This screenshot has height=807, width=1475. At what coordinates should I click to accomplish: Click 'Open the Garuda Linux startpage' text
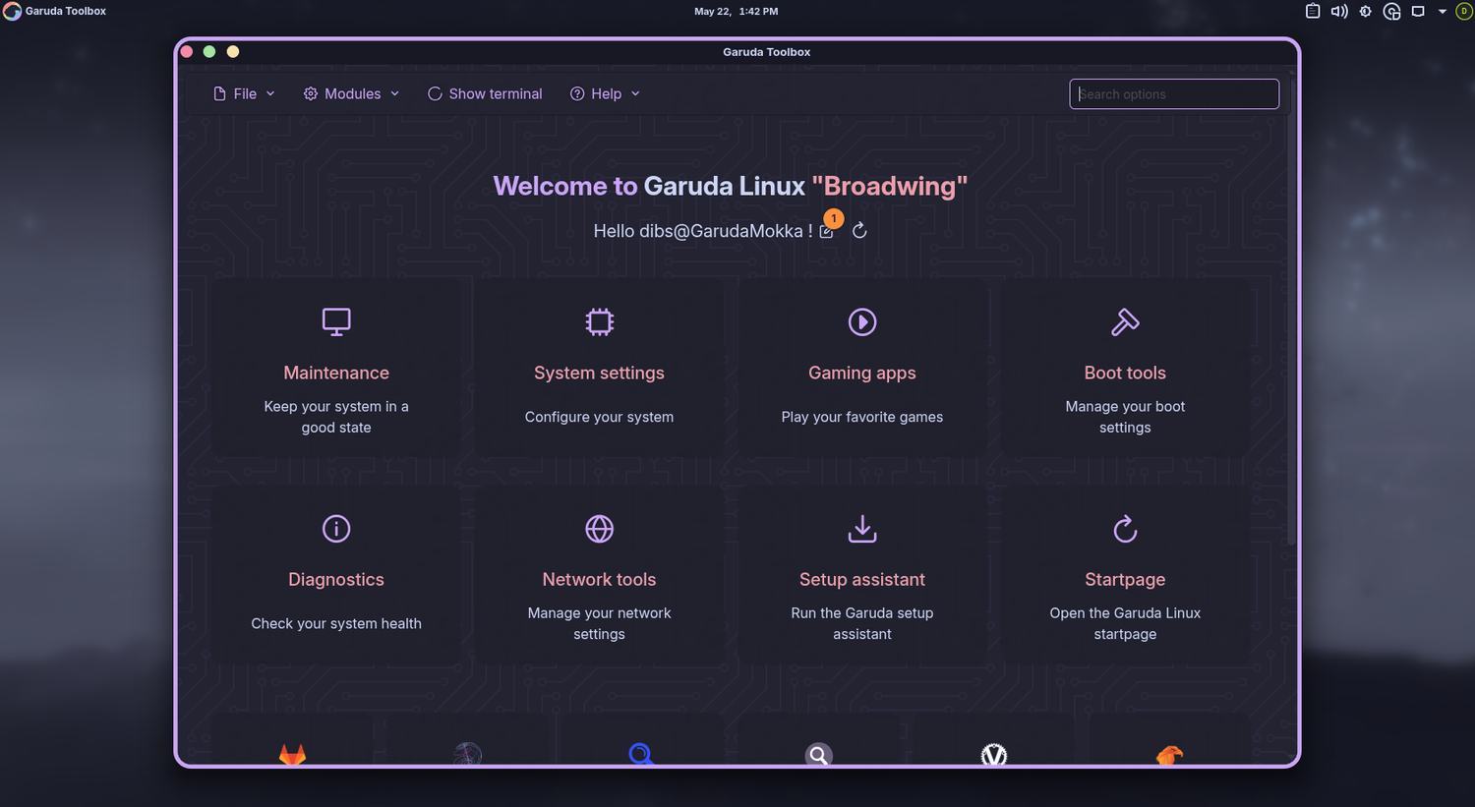1125,623
